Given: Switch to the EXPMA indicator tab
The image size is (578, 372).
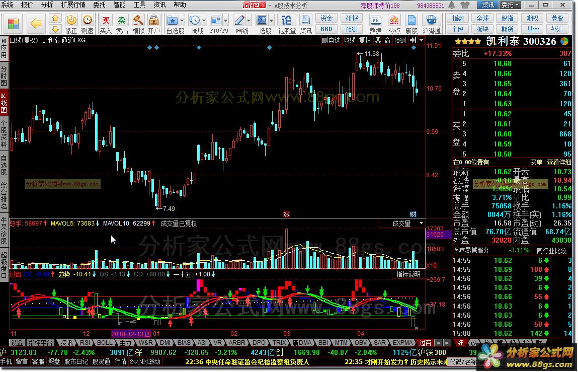Looking at the screenshot, I should [x=402, y=342].
